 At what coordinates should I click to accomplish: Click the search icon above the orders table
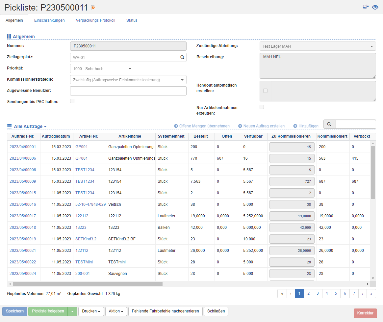click(329, 124)
